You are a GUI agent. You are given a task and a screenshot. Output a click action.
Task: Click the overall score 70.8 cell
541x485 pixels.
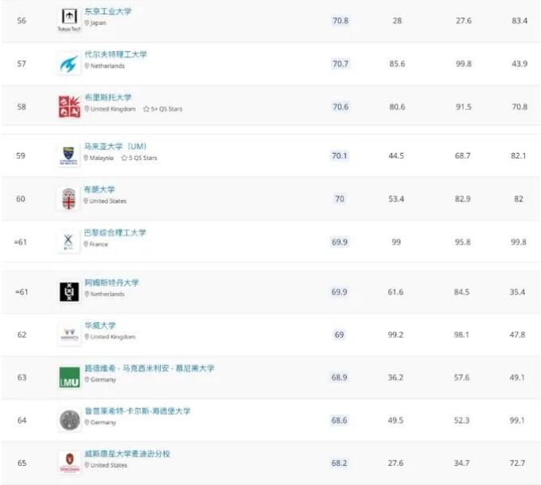tap(341, 21)
